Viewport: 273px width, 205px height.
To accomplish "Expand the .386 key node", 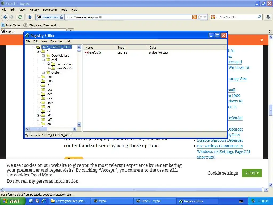I will 38,81.
